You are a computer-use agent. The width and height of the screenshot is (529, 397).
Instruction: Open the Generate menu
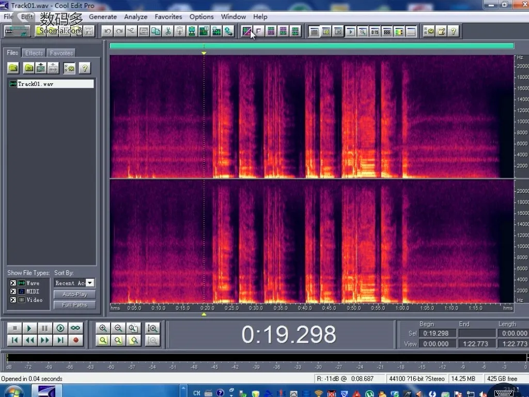pos(103,17)
